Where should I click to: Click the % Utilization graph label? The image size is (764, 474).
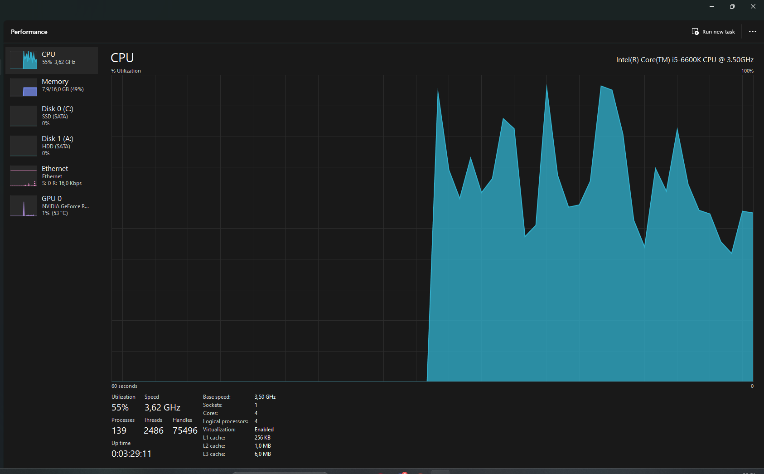click(126, 71)
